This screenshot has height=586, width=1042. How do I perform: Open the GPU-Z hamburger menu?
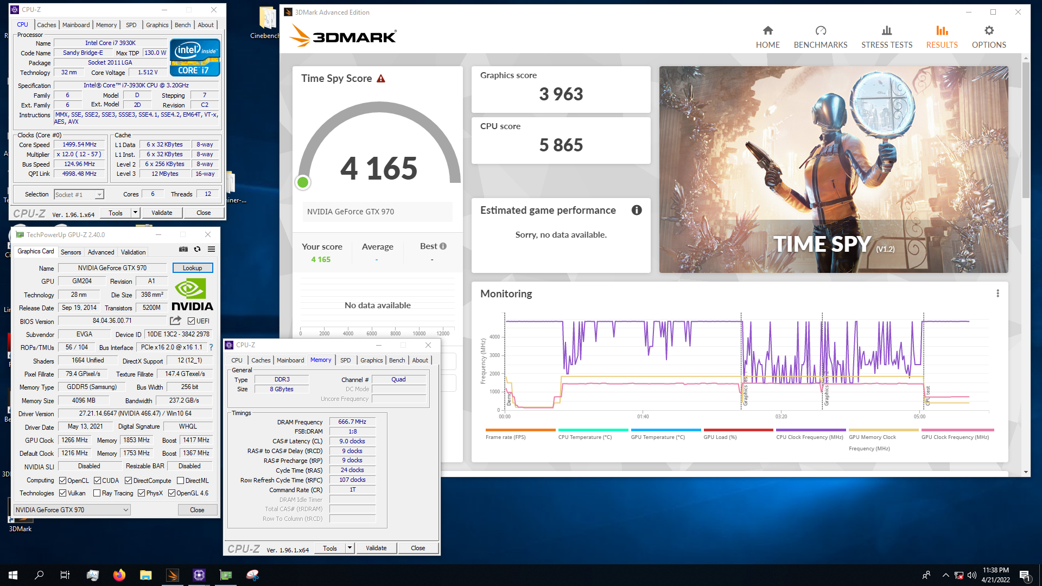212,249
